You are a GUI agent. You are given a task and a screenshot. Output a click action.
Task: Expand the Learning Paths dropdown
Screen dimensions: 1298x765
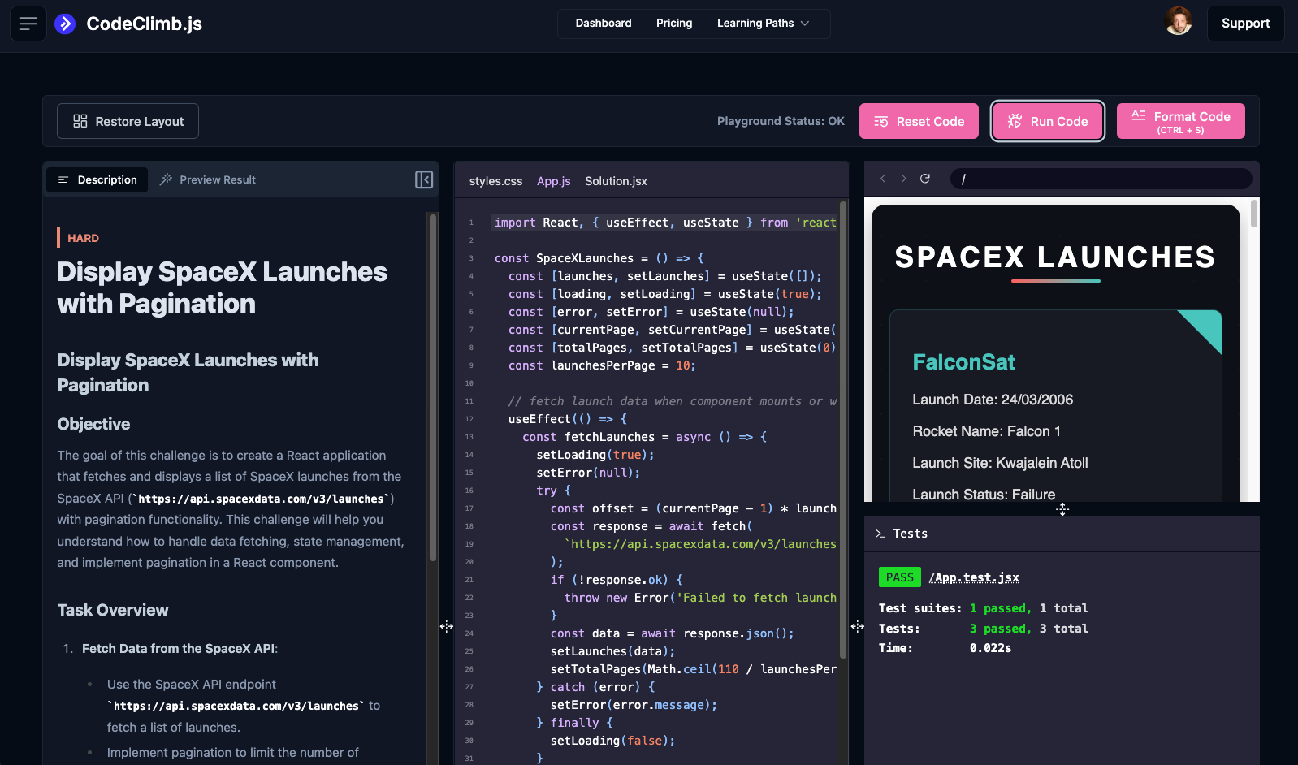coord(764,24)
